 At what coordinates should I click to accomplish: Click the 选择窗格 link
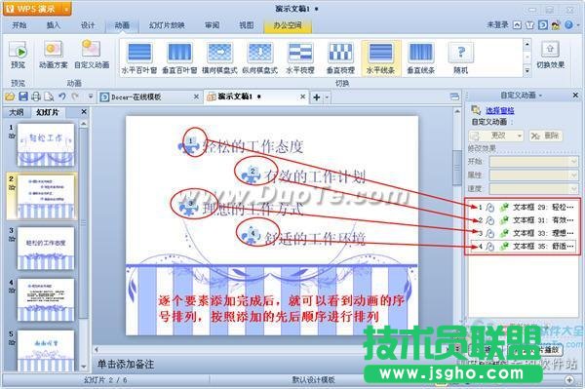500,110
